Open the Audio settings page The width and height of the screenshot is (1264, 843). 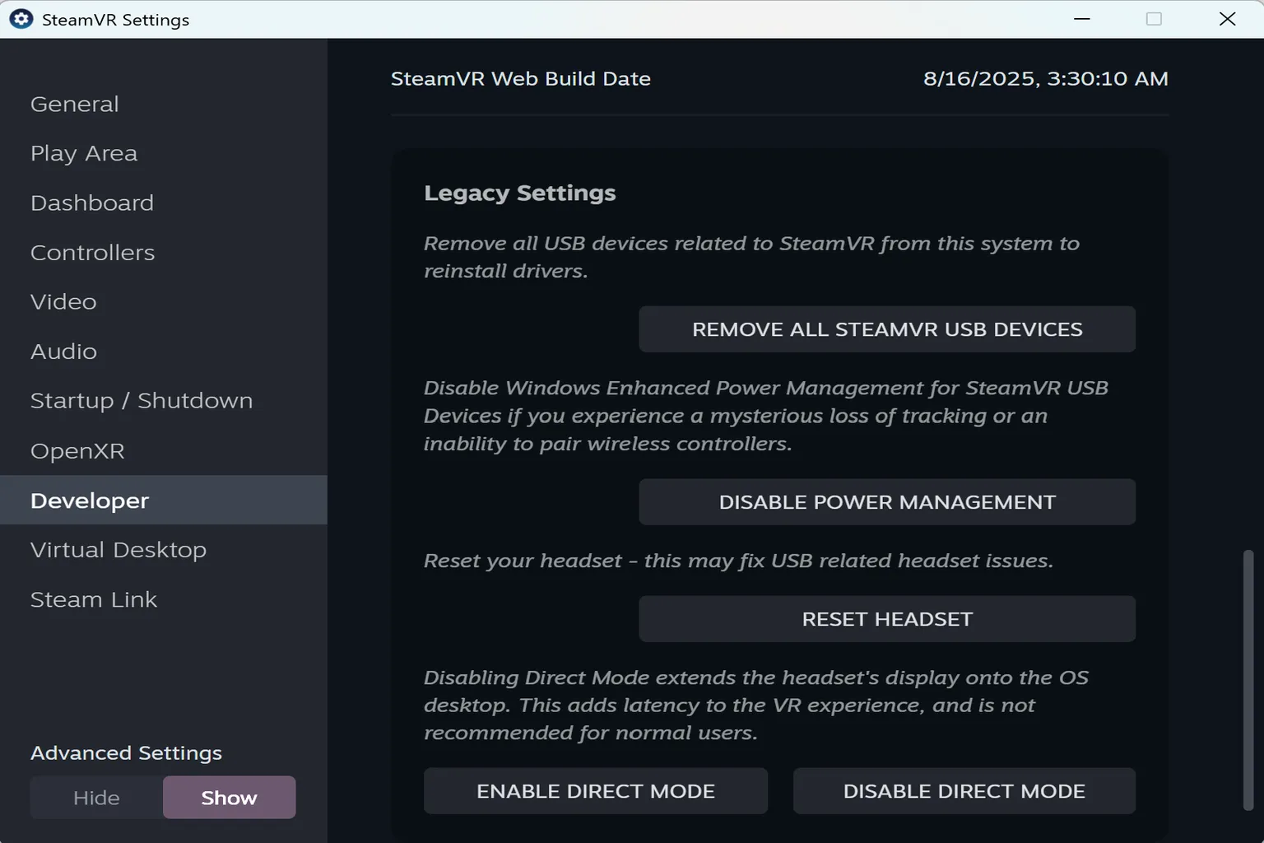[x=63, y=352]
